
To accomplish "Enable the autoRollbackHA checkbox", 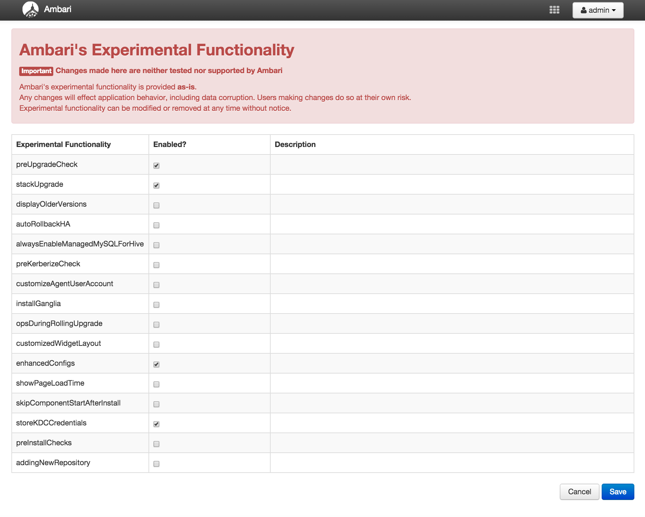I will (156, 225).
